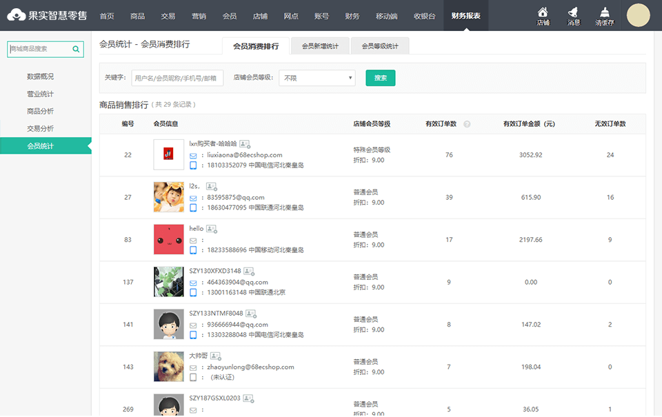The image size is (662, 417).
Task: Click the 大帅哥 dog avatar thumbnail
Action: click(168, 367)
